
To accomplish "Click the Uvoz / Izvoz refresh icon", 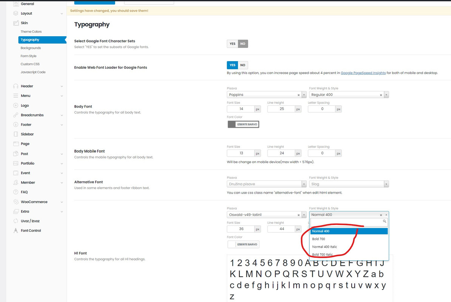I will click(16, 221).
